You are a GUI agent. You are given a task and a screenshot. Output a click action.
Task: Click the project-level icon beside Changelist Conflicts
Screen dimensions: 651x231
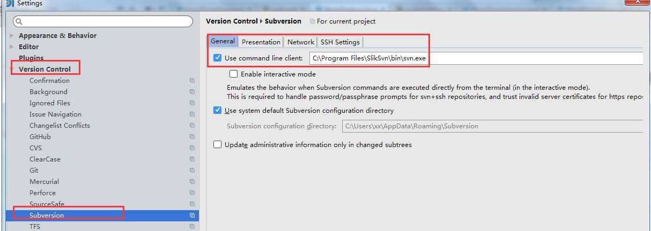coord(192,126)
